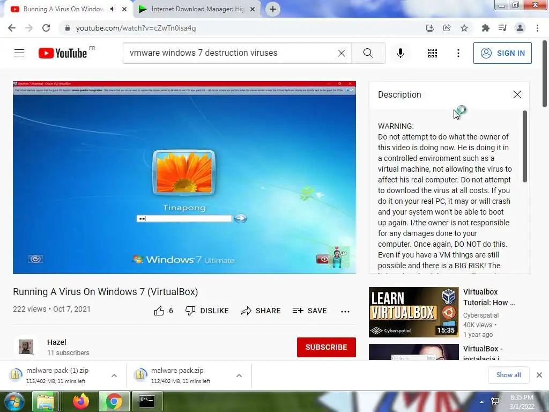Close the Internet Download Manager tab
The width and height of the screenshot is (549, 412).
pyautogui.click(x=253, y=9)
